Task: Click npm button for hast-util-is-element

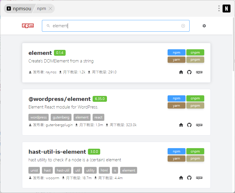Action: click(x=176, y=151)
